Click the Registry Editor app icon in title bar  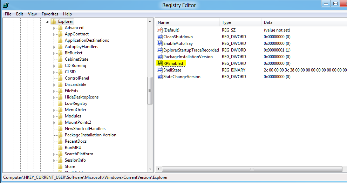(x=6, y=5)
